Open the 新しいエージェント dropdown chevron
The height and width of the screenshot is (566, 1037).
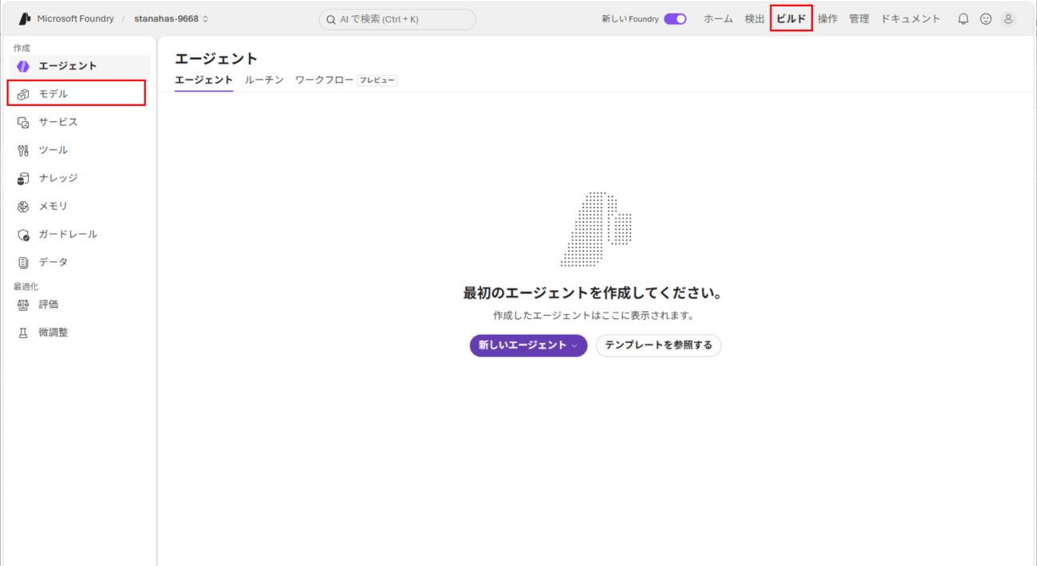pos(574,346)
